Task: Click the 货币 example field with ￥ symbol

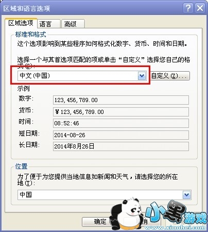Action: 121,112
